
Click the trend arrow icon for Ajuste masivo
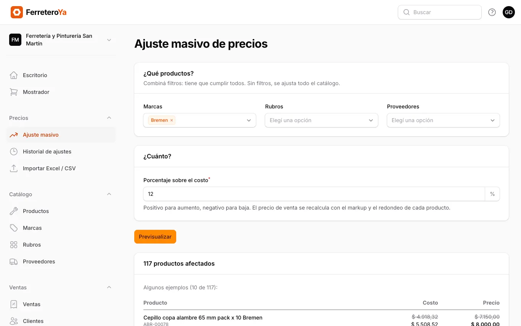point(14,135)
